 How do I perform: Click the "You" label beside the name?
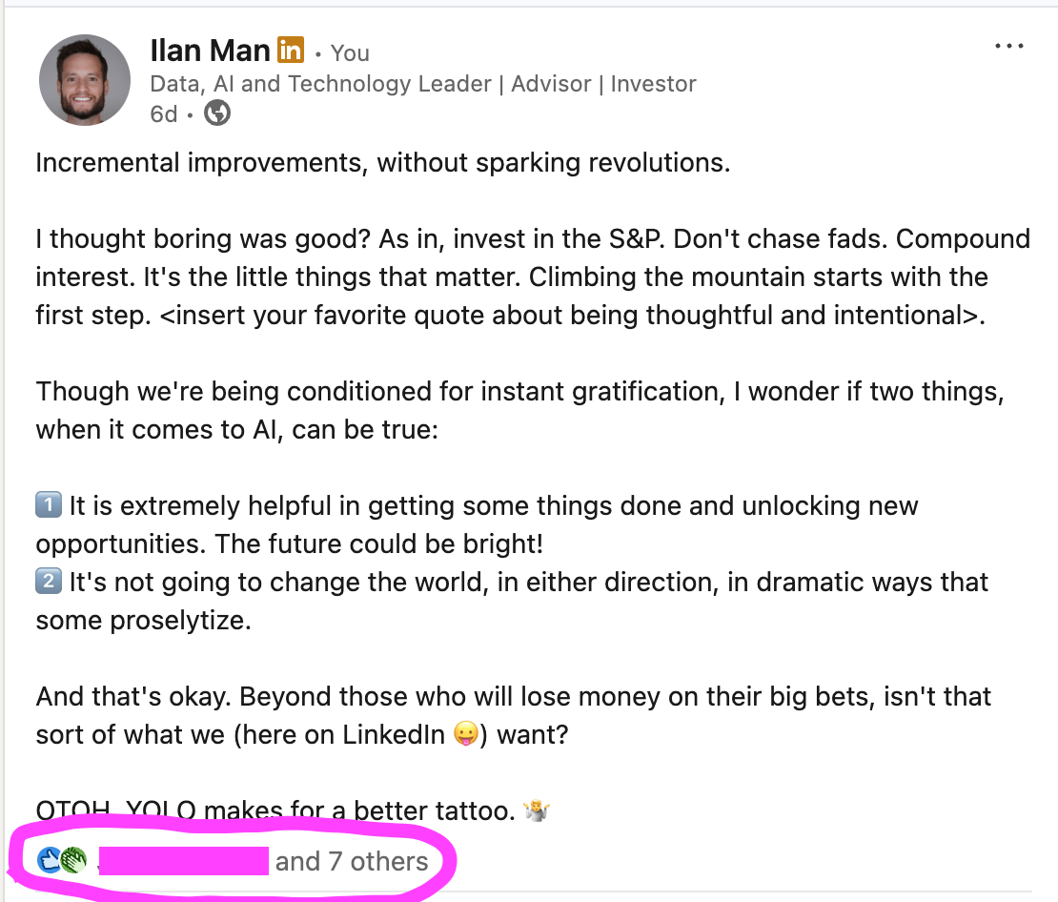coord(350,53)
